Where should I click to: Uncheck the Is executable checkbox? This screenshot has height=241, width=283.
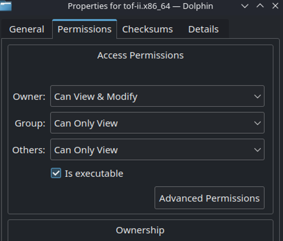pos(56,174)
